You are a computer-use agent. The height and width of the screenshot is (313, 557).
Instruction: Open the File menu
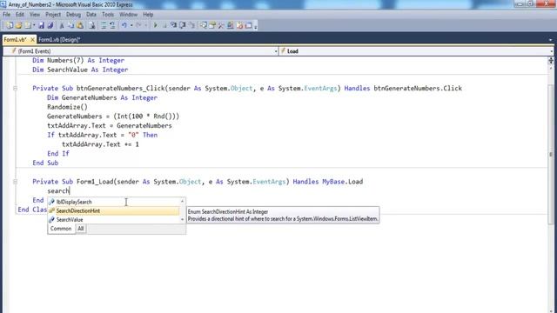click(x=6, y=15)
